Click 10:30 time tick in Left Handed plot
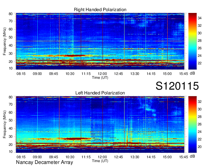This screenshot has width=205, height=166. tap(70, 157)
